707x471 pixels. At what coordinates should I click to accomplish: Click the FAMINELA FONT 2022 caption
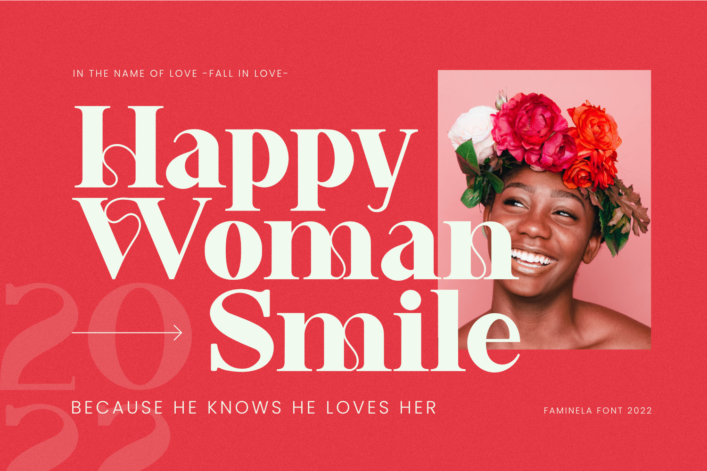tap(598, 411)
